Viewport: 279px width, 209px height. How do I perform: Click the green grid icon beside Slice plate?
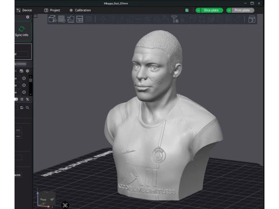coord(187,10)
